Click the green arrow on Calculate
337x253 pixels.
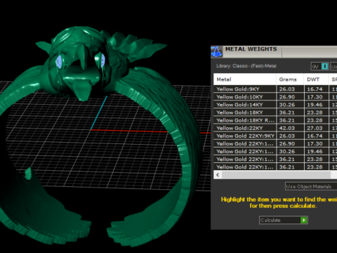click(x=304, y=220)
